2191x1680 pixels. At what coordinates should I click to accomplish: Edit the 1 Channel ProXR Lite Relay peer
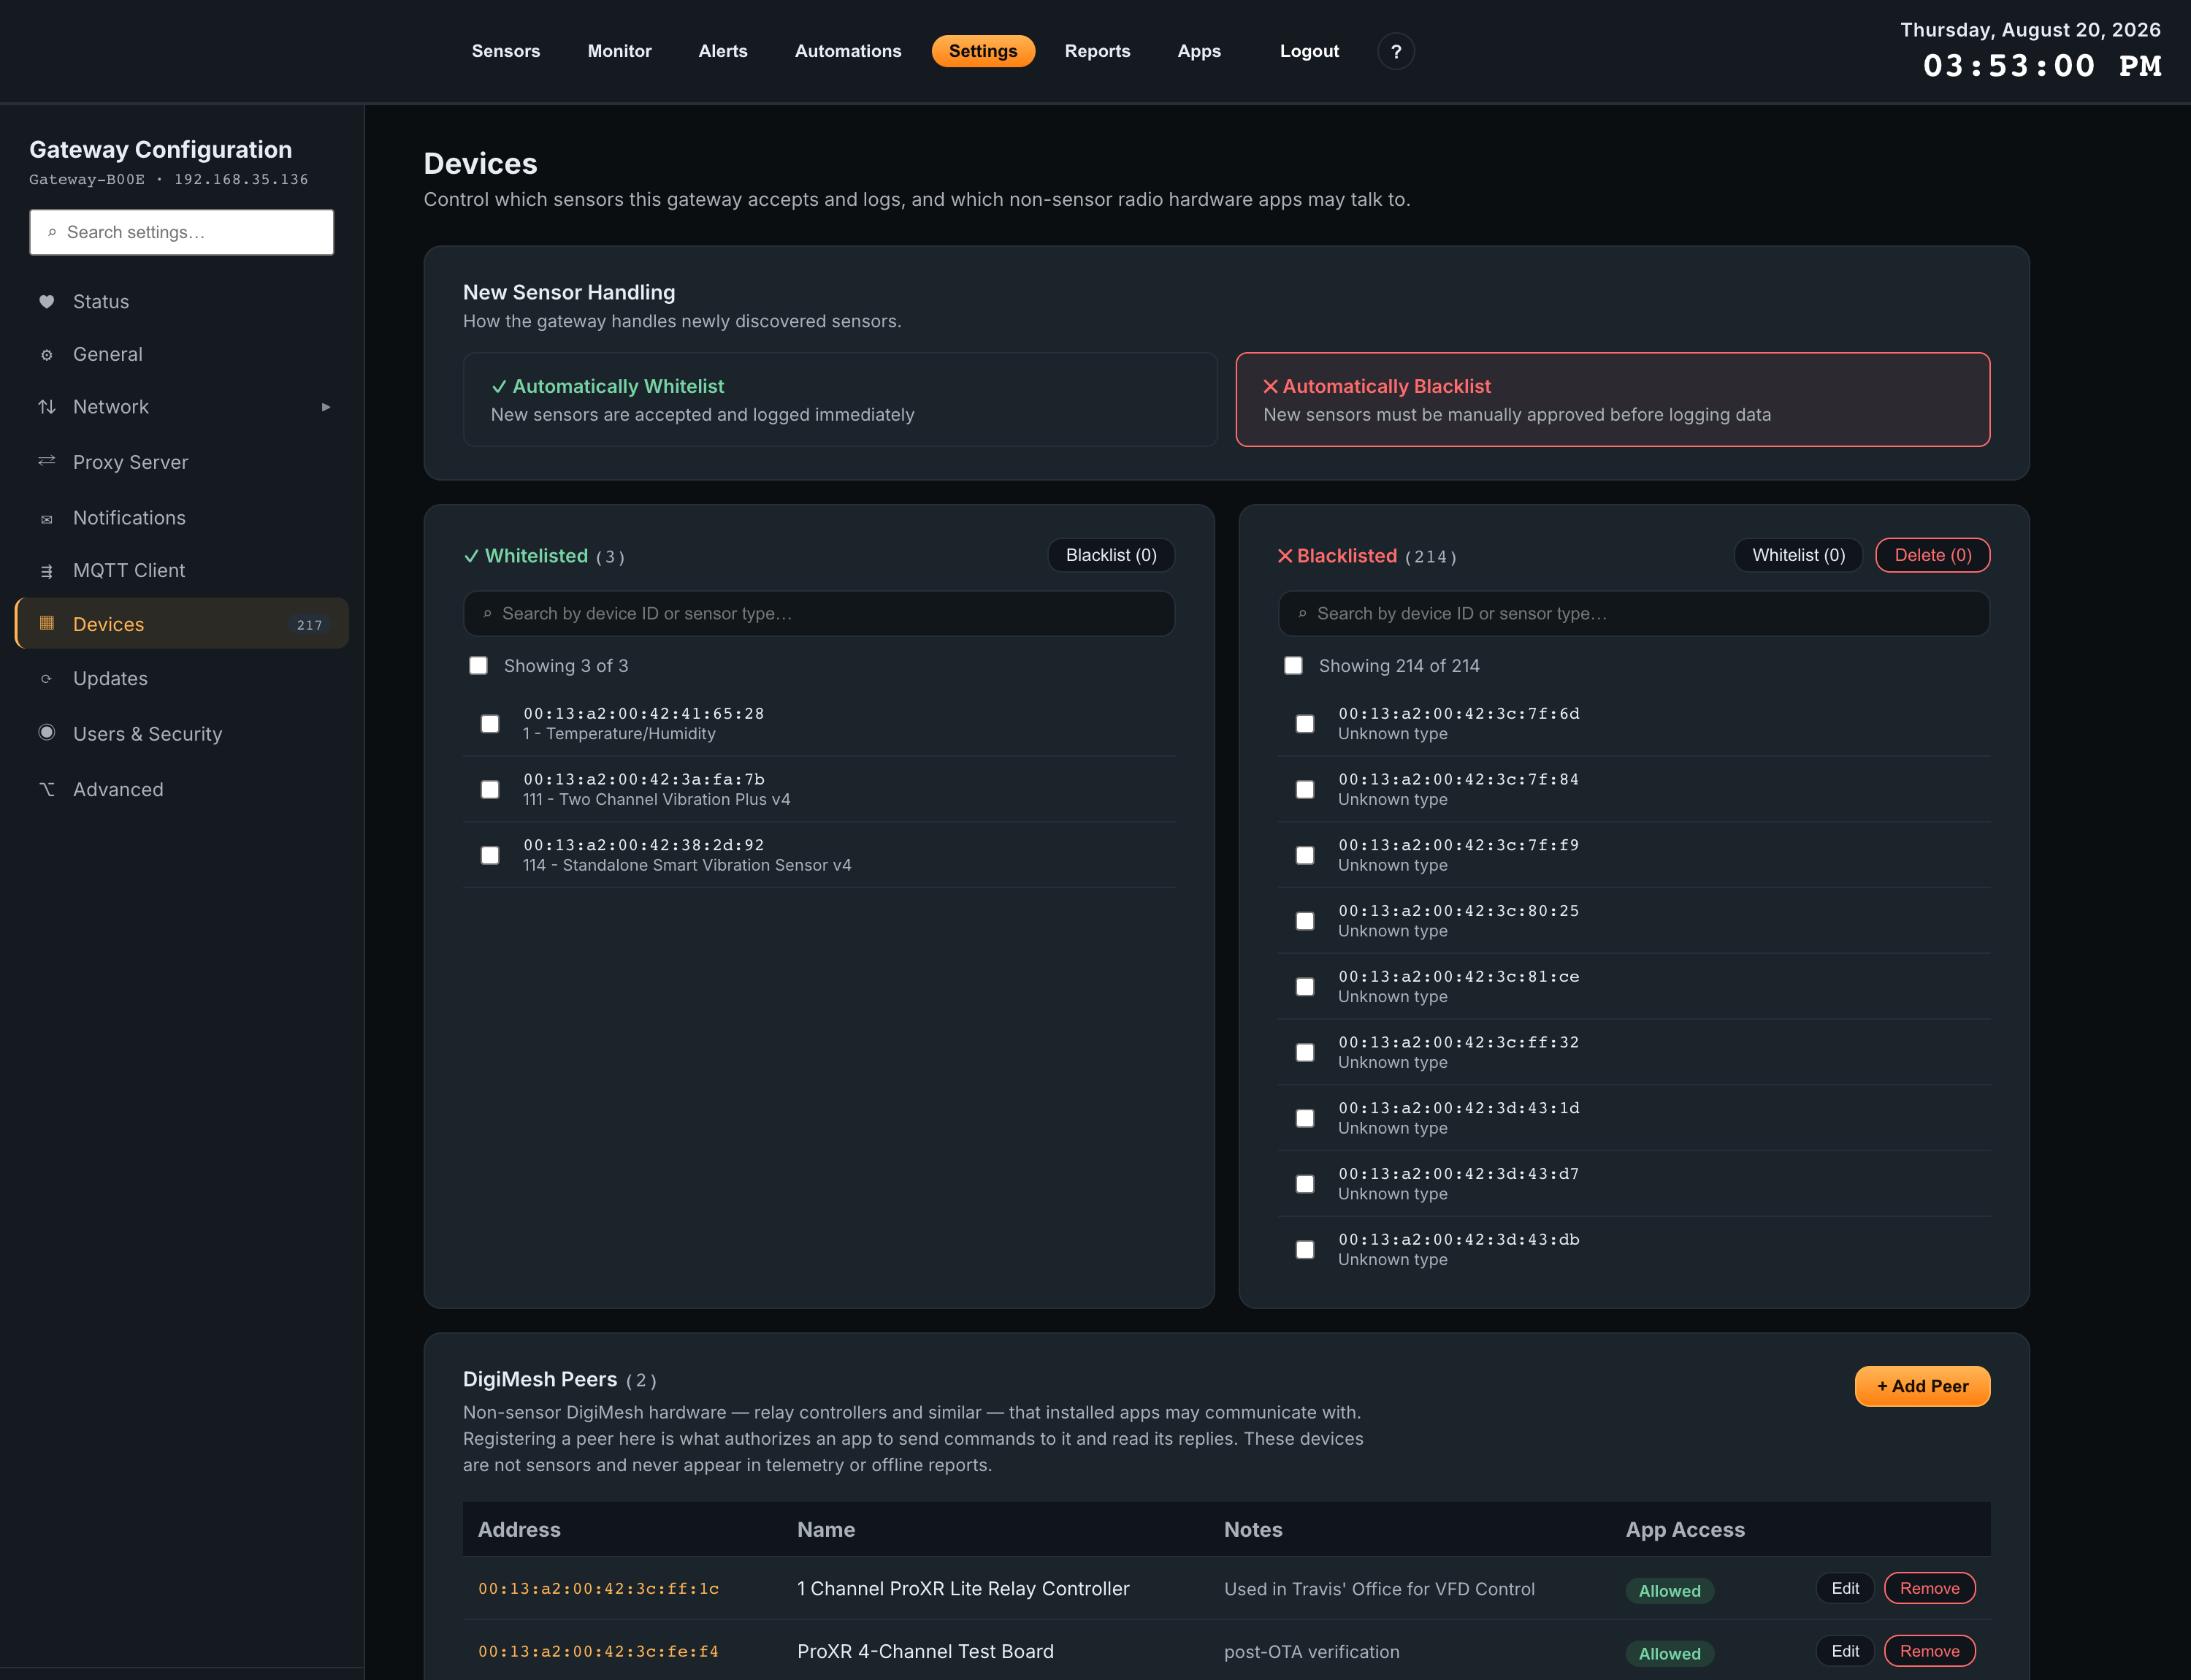point(1845,1588)
